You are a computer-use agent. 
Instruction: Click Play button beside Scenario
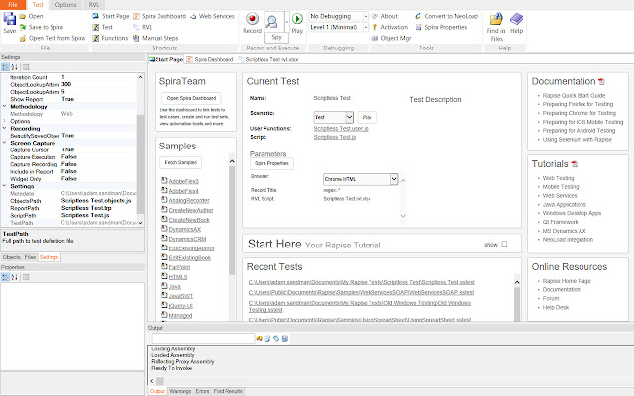pos(368,117)
